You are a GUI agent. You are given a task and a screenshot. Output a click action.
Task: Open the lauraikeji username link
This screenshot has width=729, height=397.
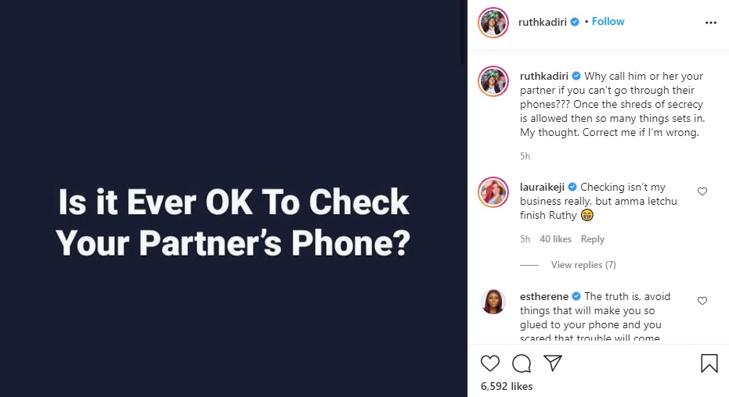coord(542,187)
